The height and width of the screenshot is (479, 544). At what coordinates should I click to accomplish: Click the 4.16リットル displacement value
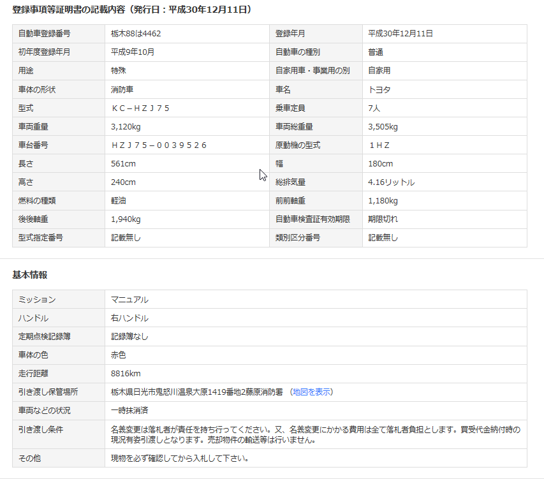pyautogui.click(x=391, y=182)
